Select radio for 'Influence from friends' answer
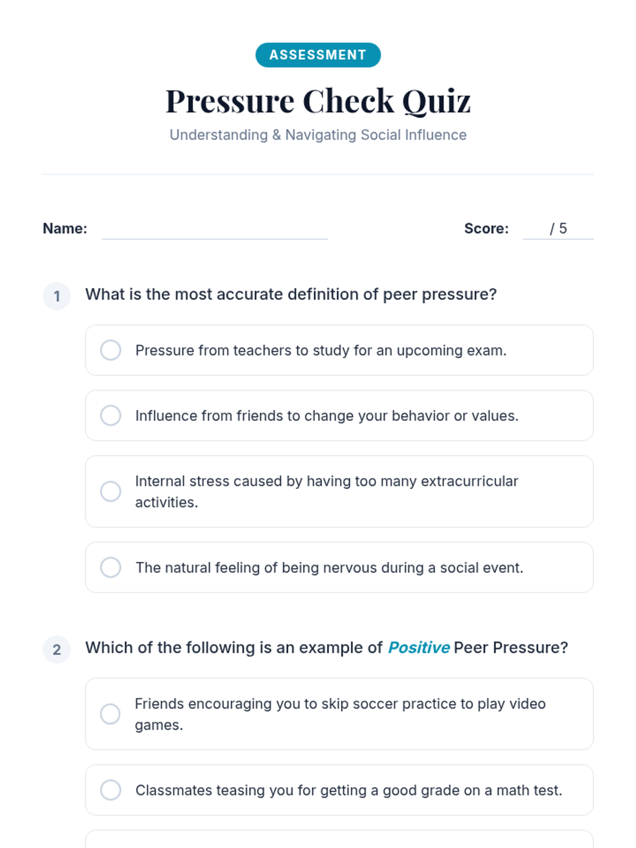The image size is (636, 848). click(x=111, y=416)
